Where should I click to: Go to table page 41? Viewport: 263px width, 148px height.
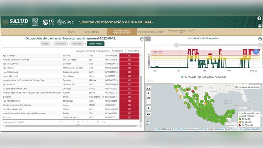coord(98,122)
